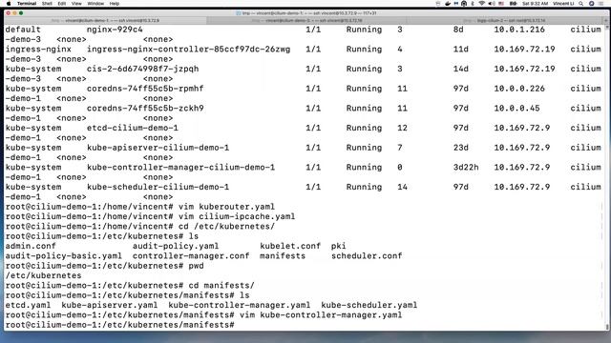Click IP address 10.0.0.226
This screenshot has height=343, width=611.
pyautogui.click(x=519, y=89)
